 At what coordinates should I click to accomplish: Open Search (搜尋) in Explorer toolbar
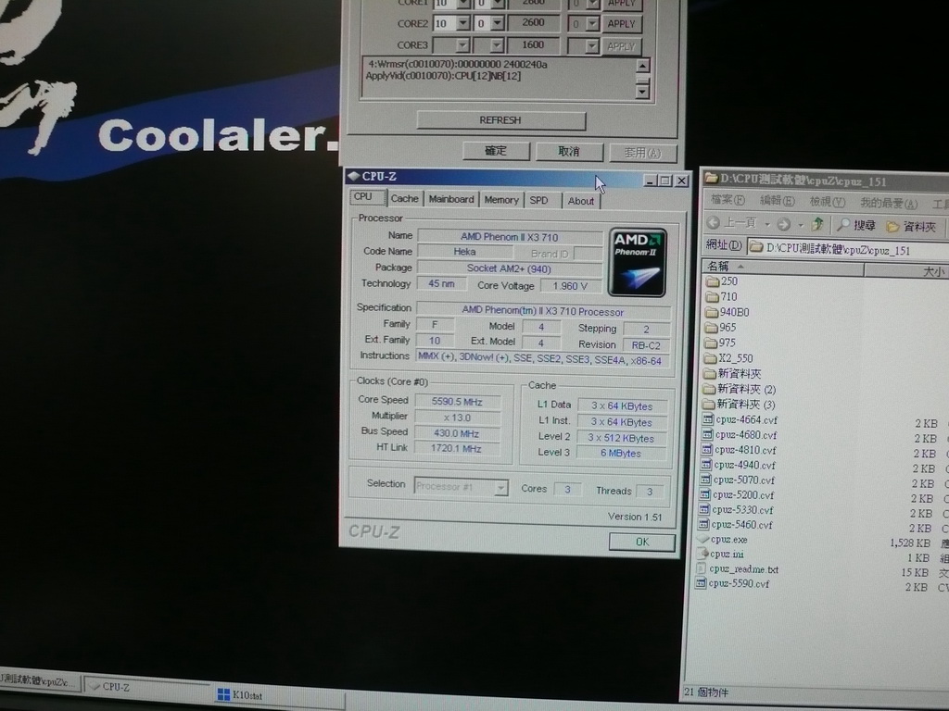[855, 226]
